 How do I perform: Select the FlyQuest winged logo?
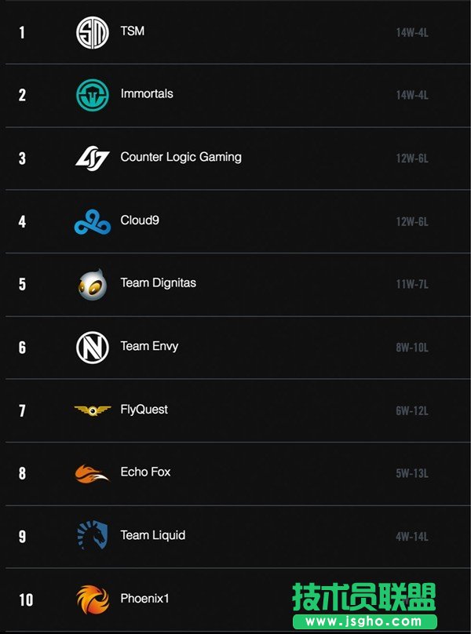coord(92,410)
